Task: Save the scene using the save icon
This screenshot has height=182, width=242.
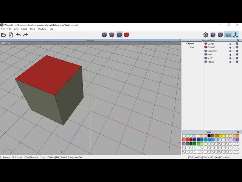Action: tap(11, 35)
